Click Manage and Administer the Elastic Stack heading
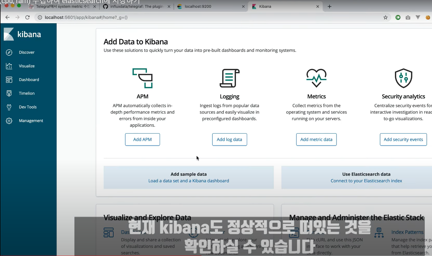The height and width of the screenshot is (256, 432). click(357, 218)
